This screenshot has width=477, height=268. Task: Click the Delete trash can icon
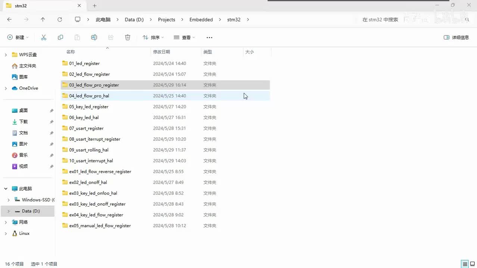pyautogui.click(x=128, y=38)
